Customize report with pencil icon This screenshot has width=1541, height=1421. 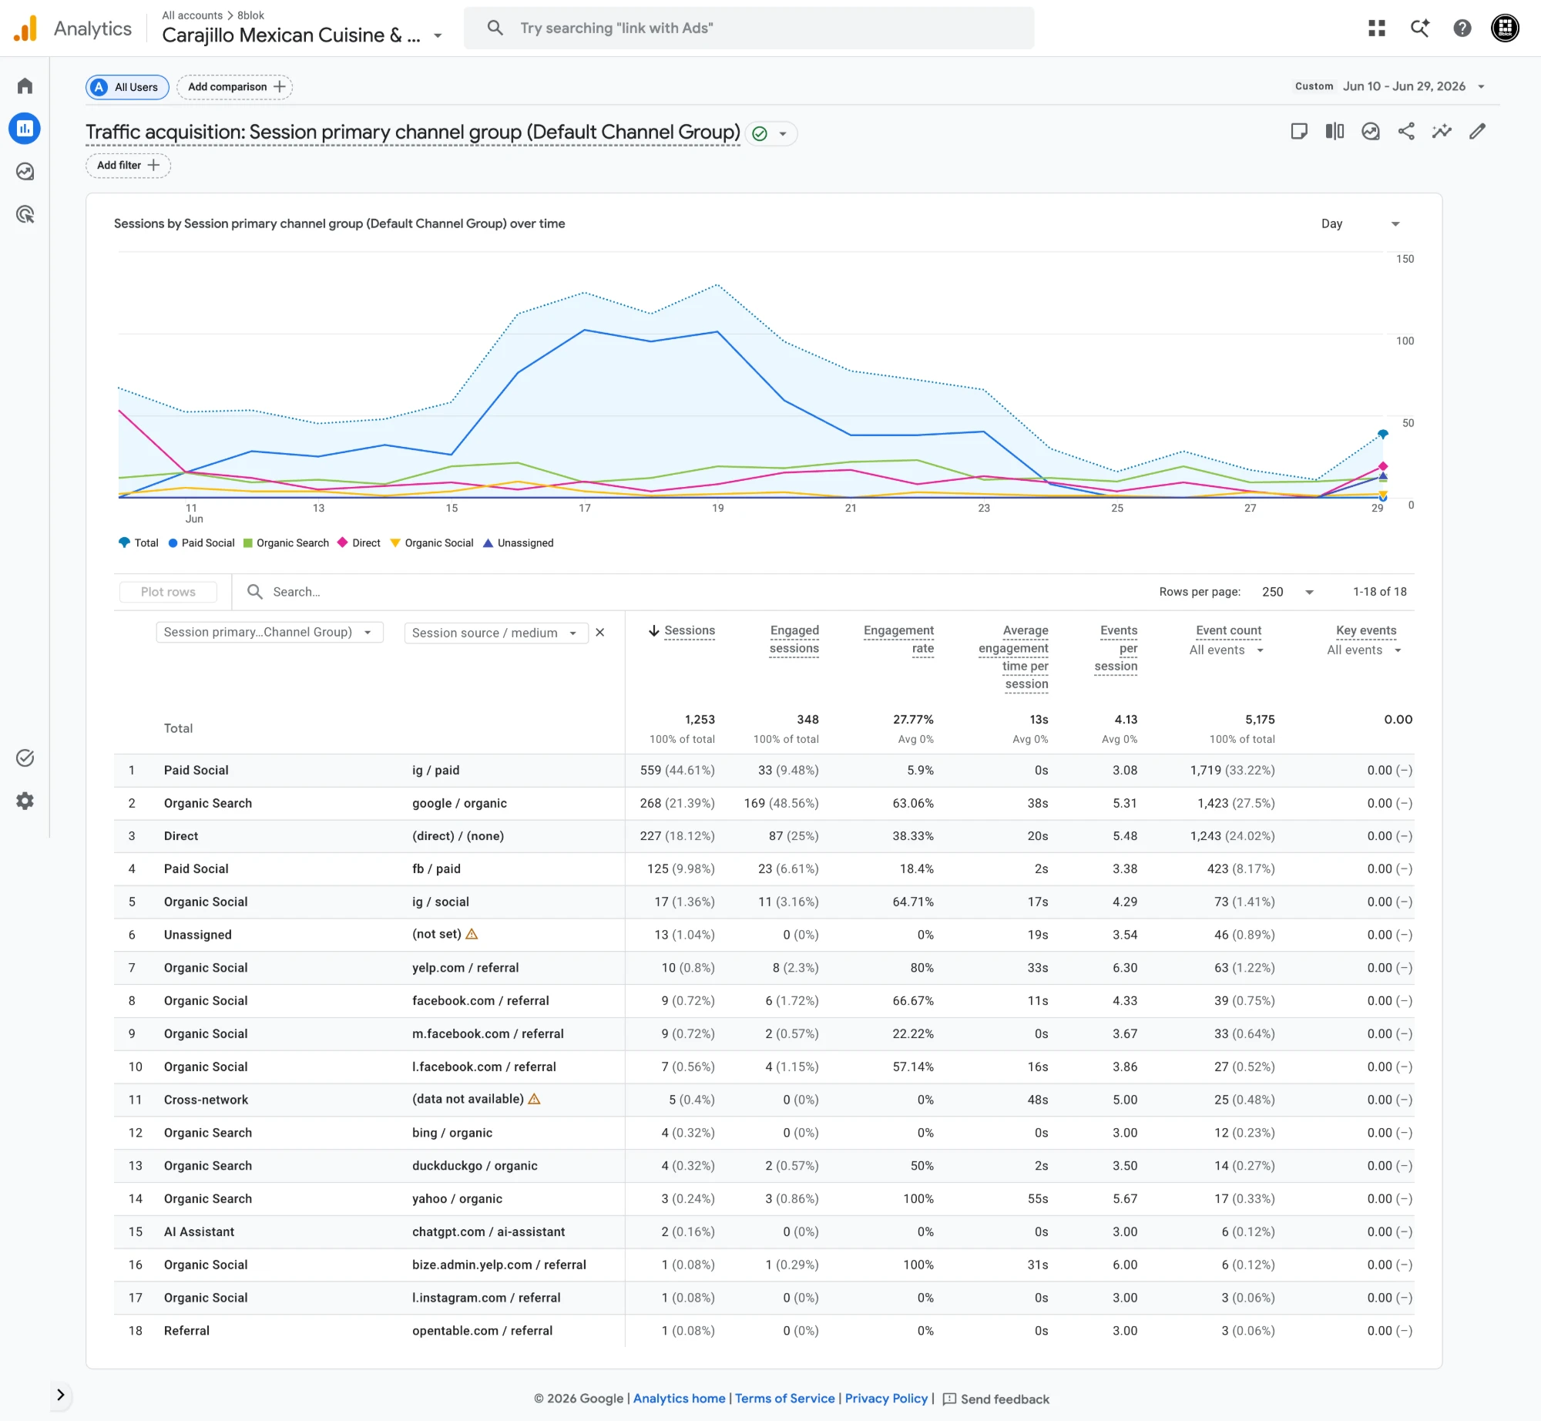[1477, 132]
